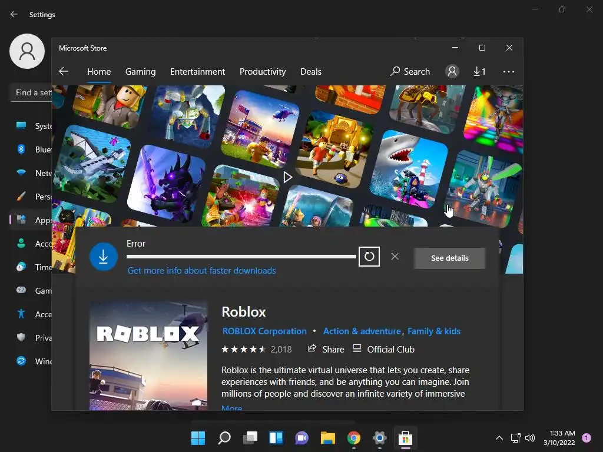
Task: Switch to Settings from taskbar gear
Action: 380,438
